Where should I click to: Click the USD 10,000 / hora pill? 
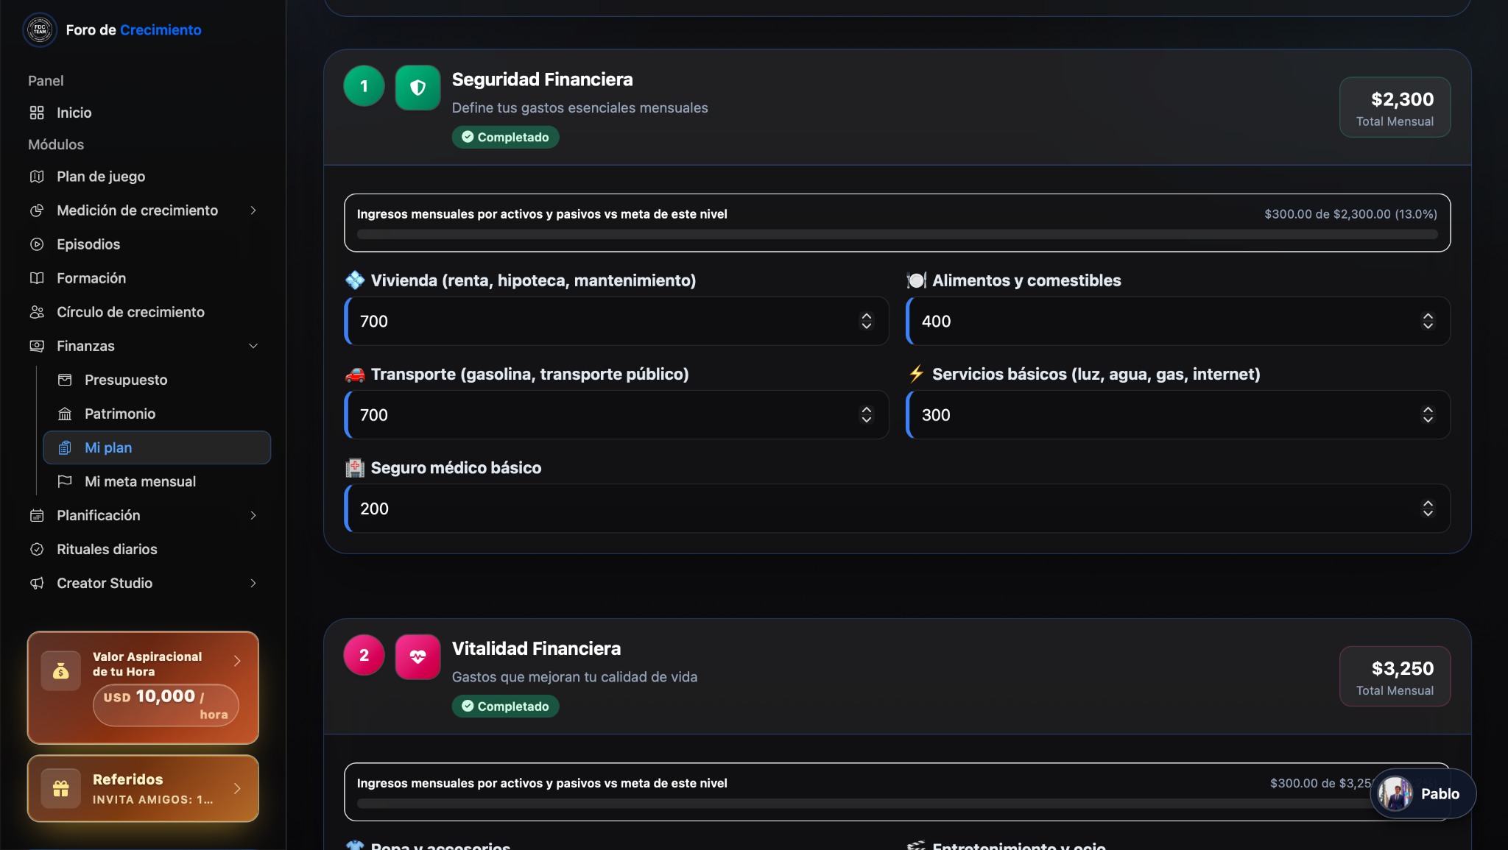(166, 705)
